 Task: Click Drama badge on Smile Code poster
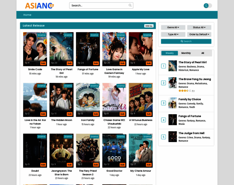[x=42, y=35]
